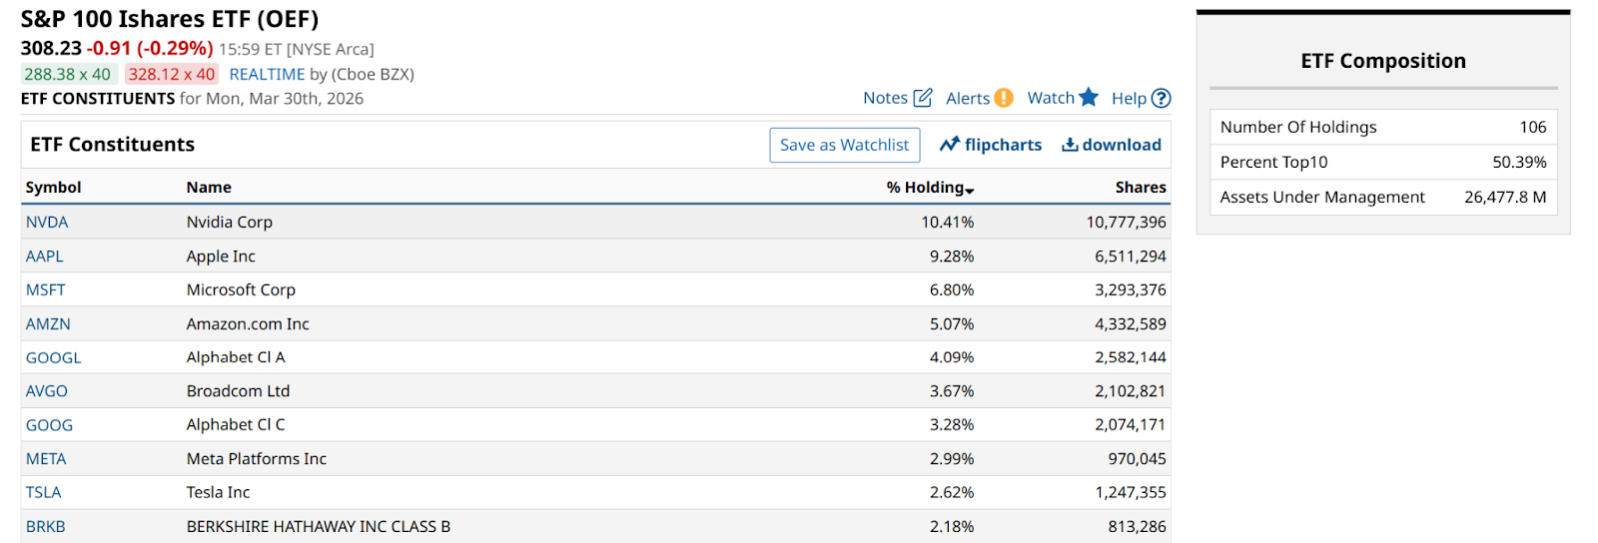Click the 50.39% Top10 value
The width and height of the screenshot is (1598, 543).
[1519, 162]
